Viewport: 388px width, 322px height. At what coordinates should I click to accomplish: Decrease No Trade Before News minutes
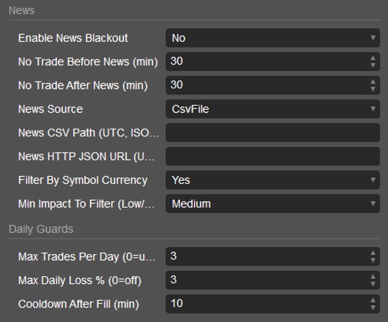coord(372,65)
